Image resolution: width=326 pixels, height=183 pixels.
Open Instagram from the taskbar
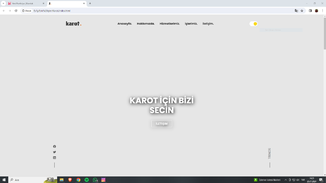(103, 180)
